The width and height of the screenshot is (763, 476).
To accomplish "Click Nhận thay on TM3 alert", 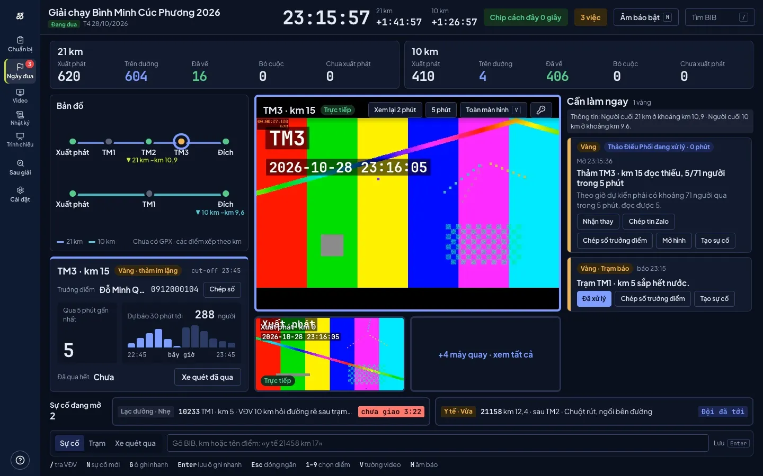I will point(598,222).
